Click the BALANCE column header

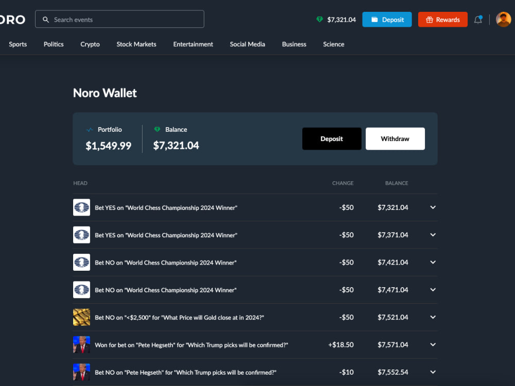click(397, 183)
